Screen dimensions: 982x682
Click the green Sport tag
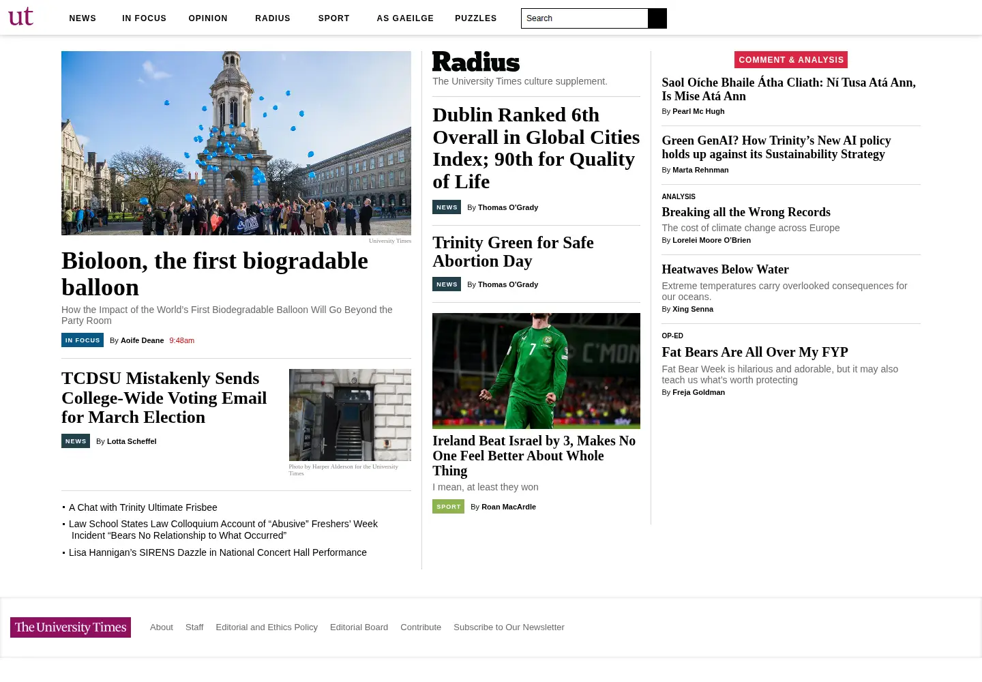pyautogui.click(x=448, y=507)
